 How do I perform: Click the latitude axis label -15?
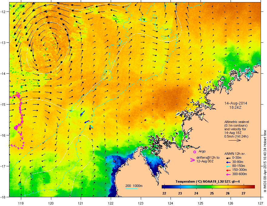(x=3, y=104)
